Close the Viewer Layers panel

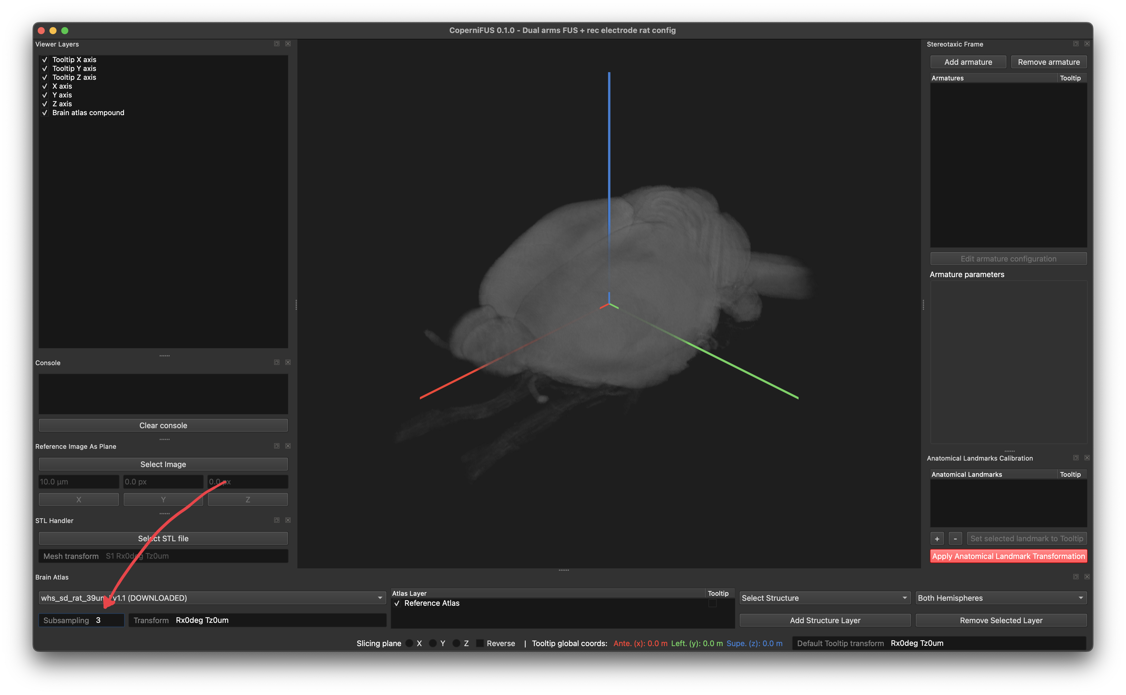pos(288,44)
